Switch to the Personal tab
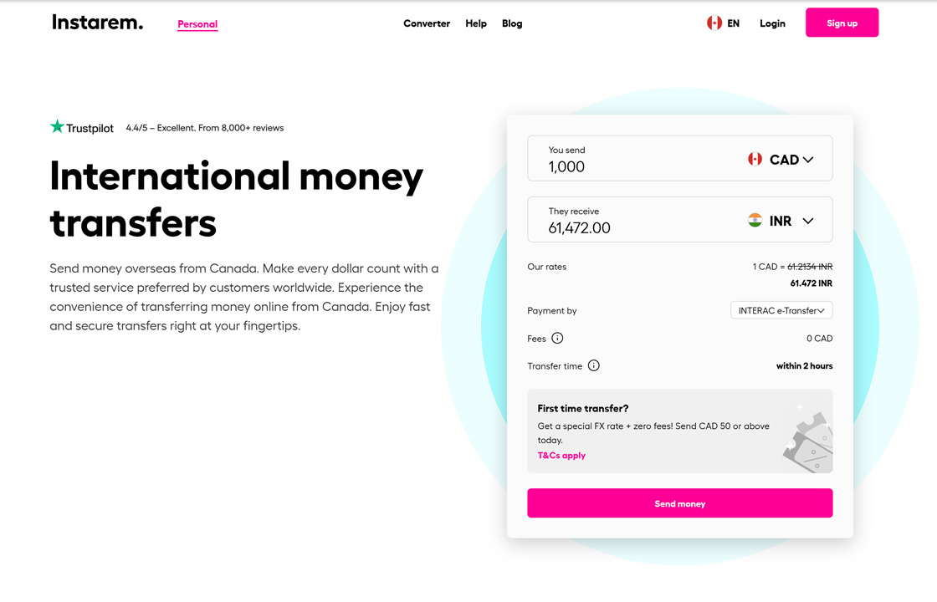 tap(197, 24)
